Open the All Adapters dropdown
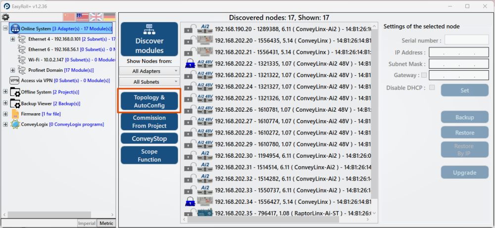The width and height of the screenshot is (495, 228). coord(149,71)
